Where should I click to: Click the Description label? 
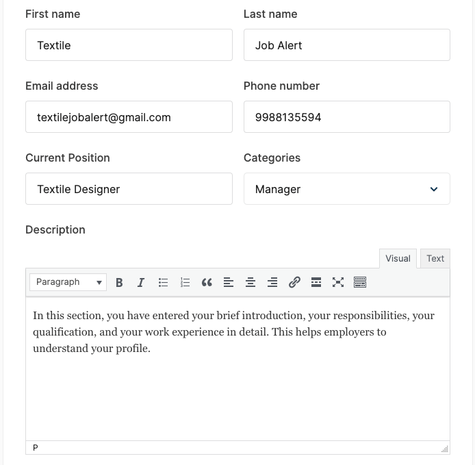tap(55, 230)
